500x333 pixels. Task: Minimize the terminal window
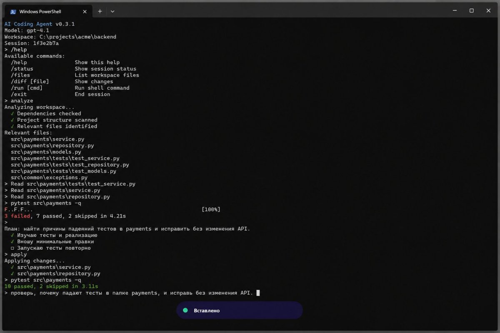pos(455,11)
